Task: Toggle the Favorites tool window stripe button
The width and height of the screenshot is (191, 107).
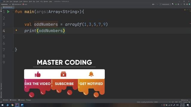Action: pyautogui.click(x=1, y=95)
